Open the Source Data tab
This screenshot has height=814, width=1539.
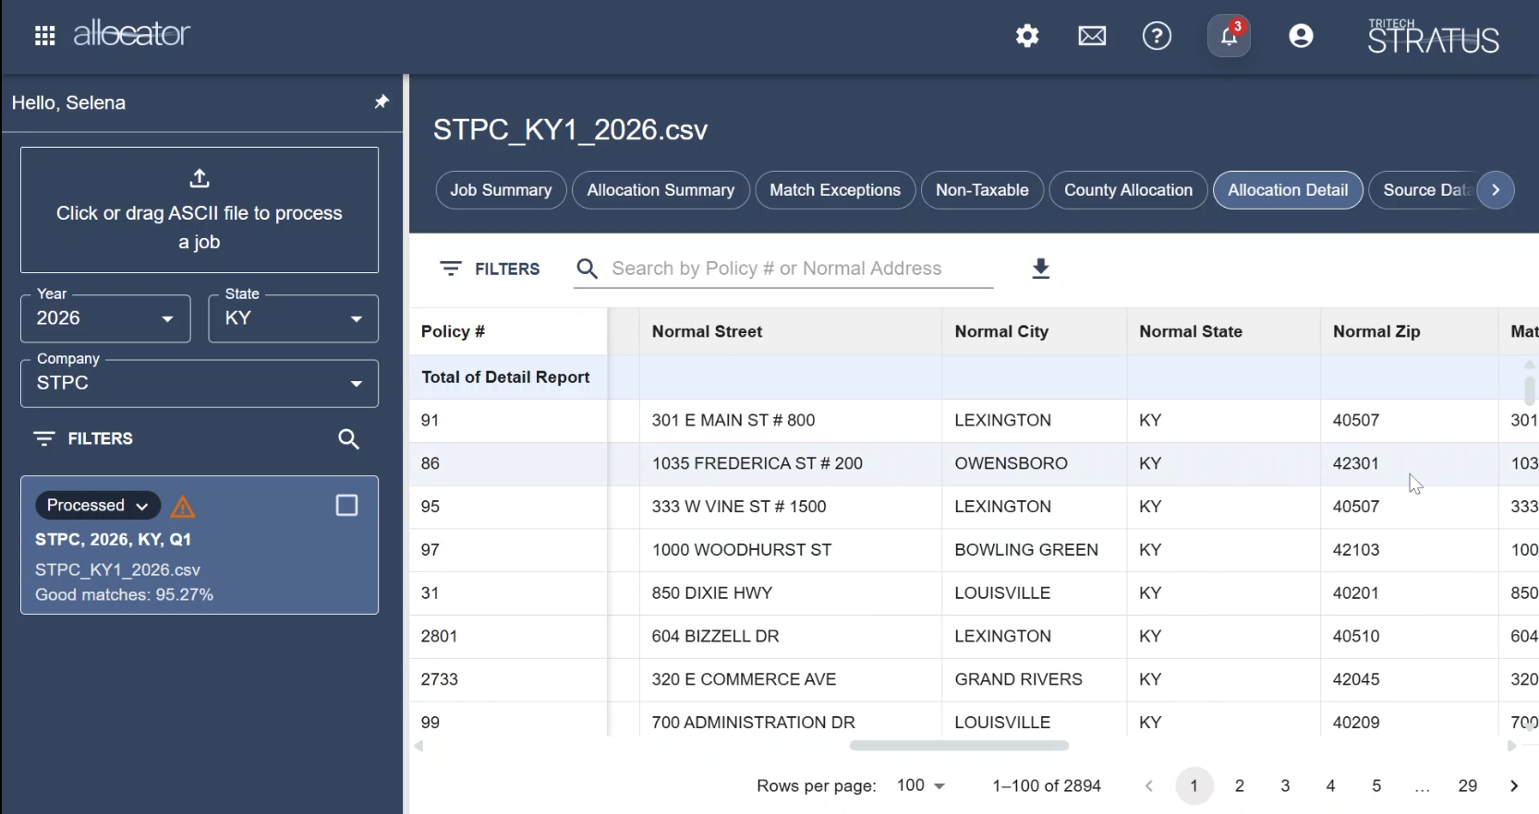[x=1423, y=190]
